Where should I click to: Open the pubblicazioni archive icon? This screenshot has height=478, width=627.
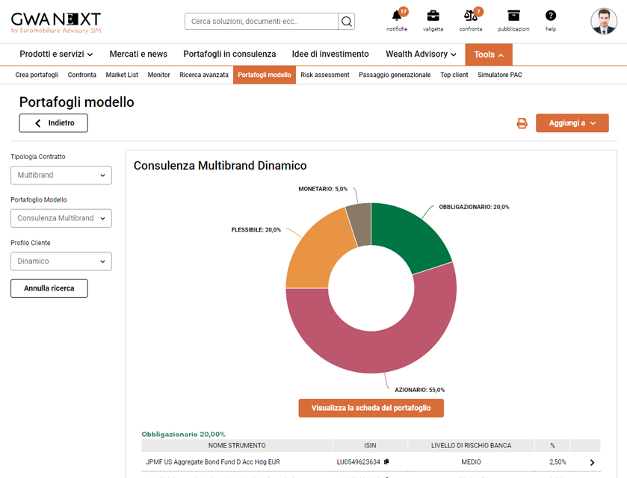[x=513, y=16]
